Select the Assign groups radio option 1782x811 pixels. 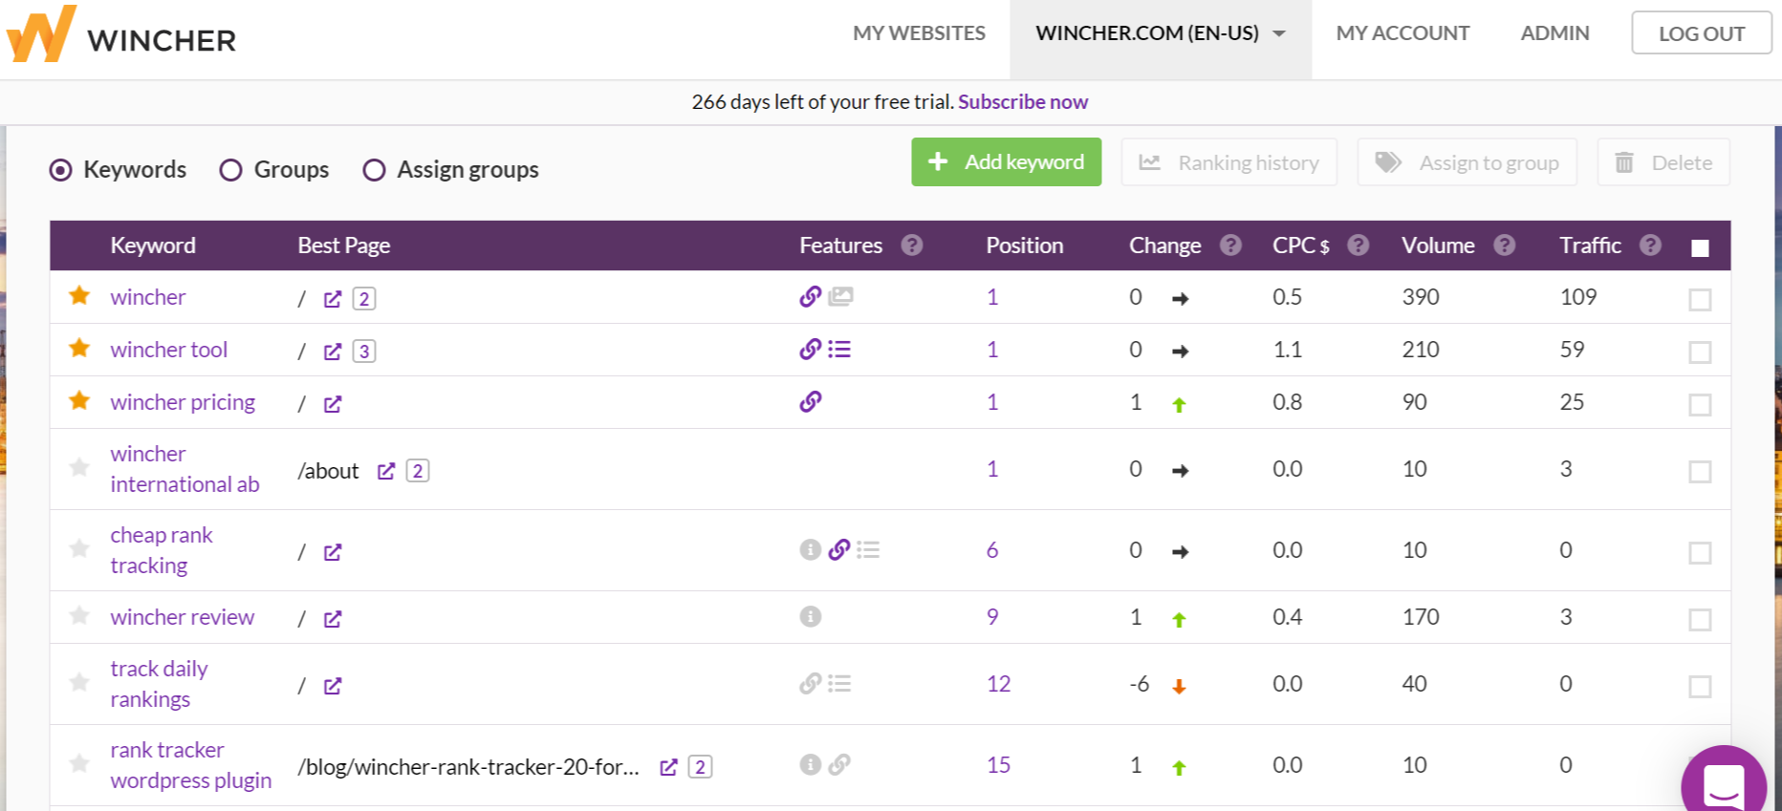click(x=374, y=170)
